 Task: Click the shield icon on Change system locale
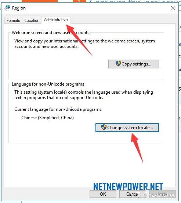[x=104, y=127]
